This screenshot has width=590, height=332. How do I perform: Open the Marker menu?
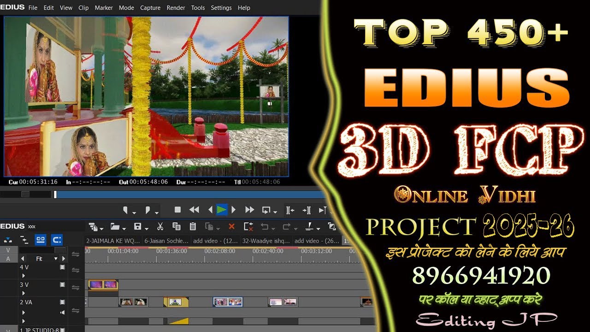pos(104,8)
